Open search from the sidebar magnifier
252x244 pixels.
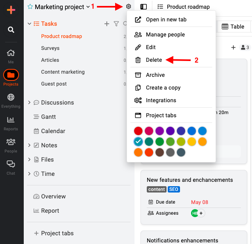click(x=11, y=30)
